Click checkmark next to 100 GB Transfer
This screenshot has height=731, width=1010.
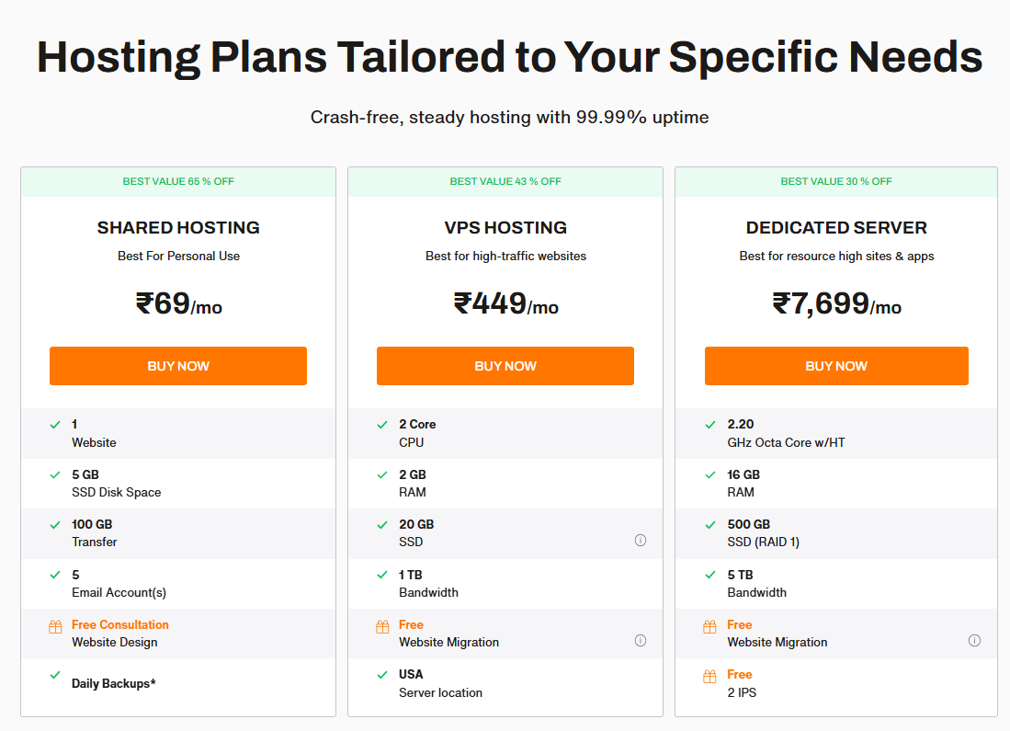click(55, 525)
